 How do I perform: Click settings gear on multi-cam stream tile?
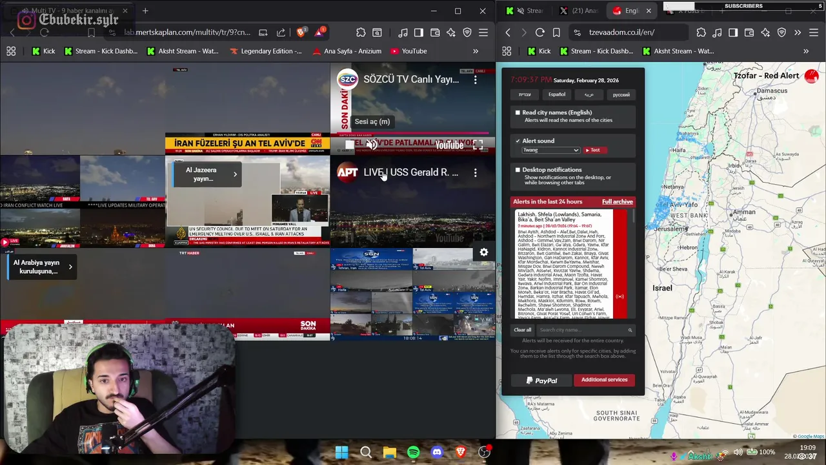[x=484, y=253]
